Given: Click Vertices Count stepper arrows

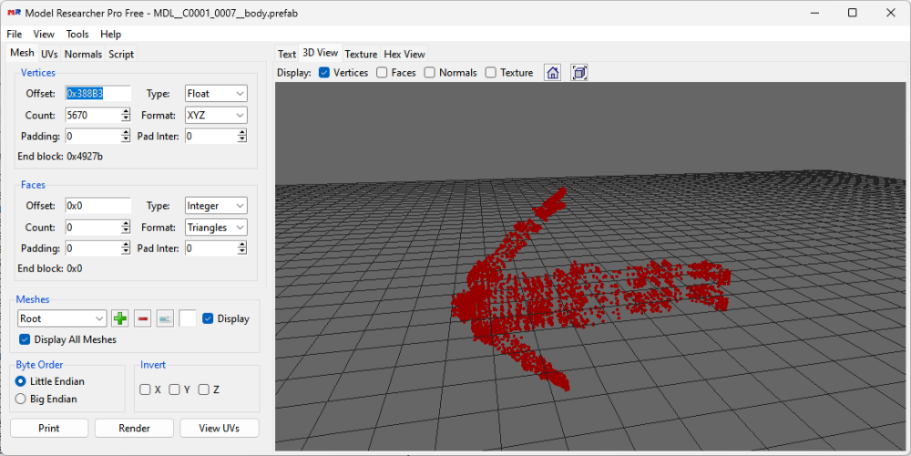Looking at the screenshot, I should tap(126, 115).
